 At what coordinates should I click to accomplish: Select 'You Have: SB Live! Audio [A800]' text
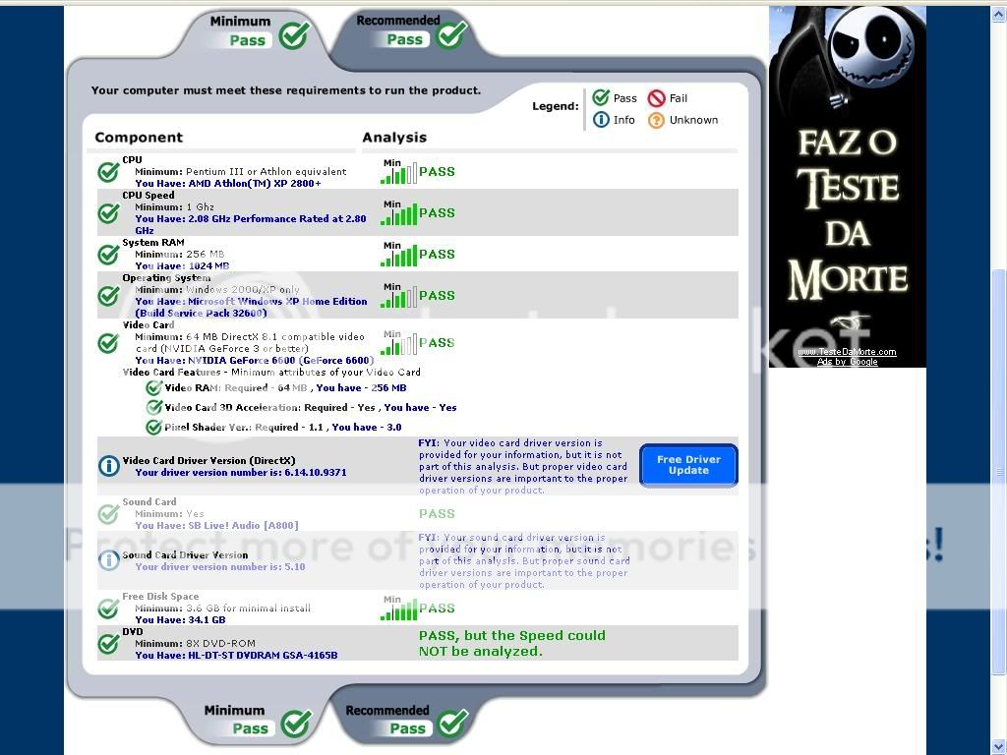pyautogui.click(x=216, y=525)
